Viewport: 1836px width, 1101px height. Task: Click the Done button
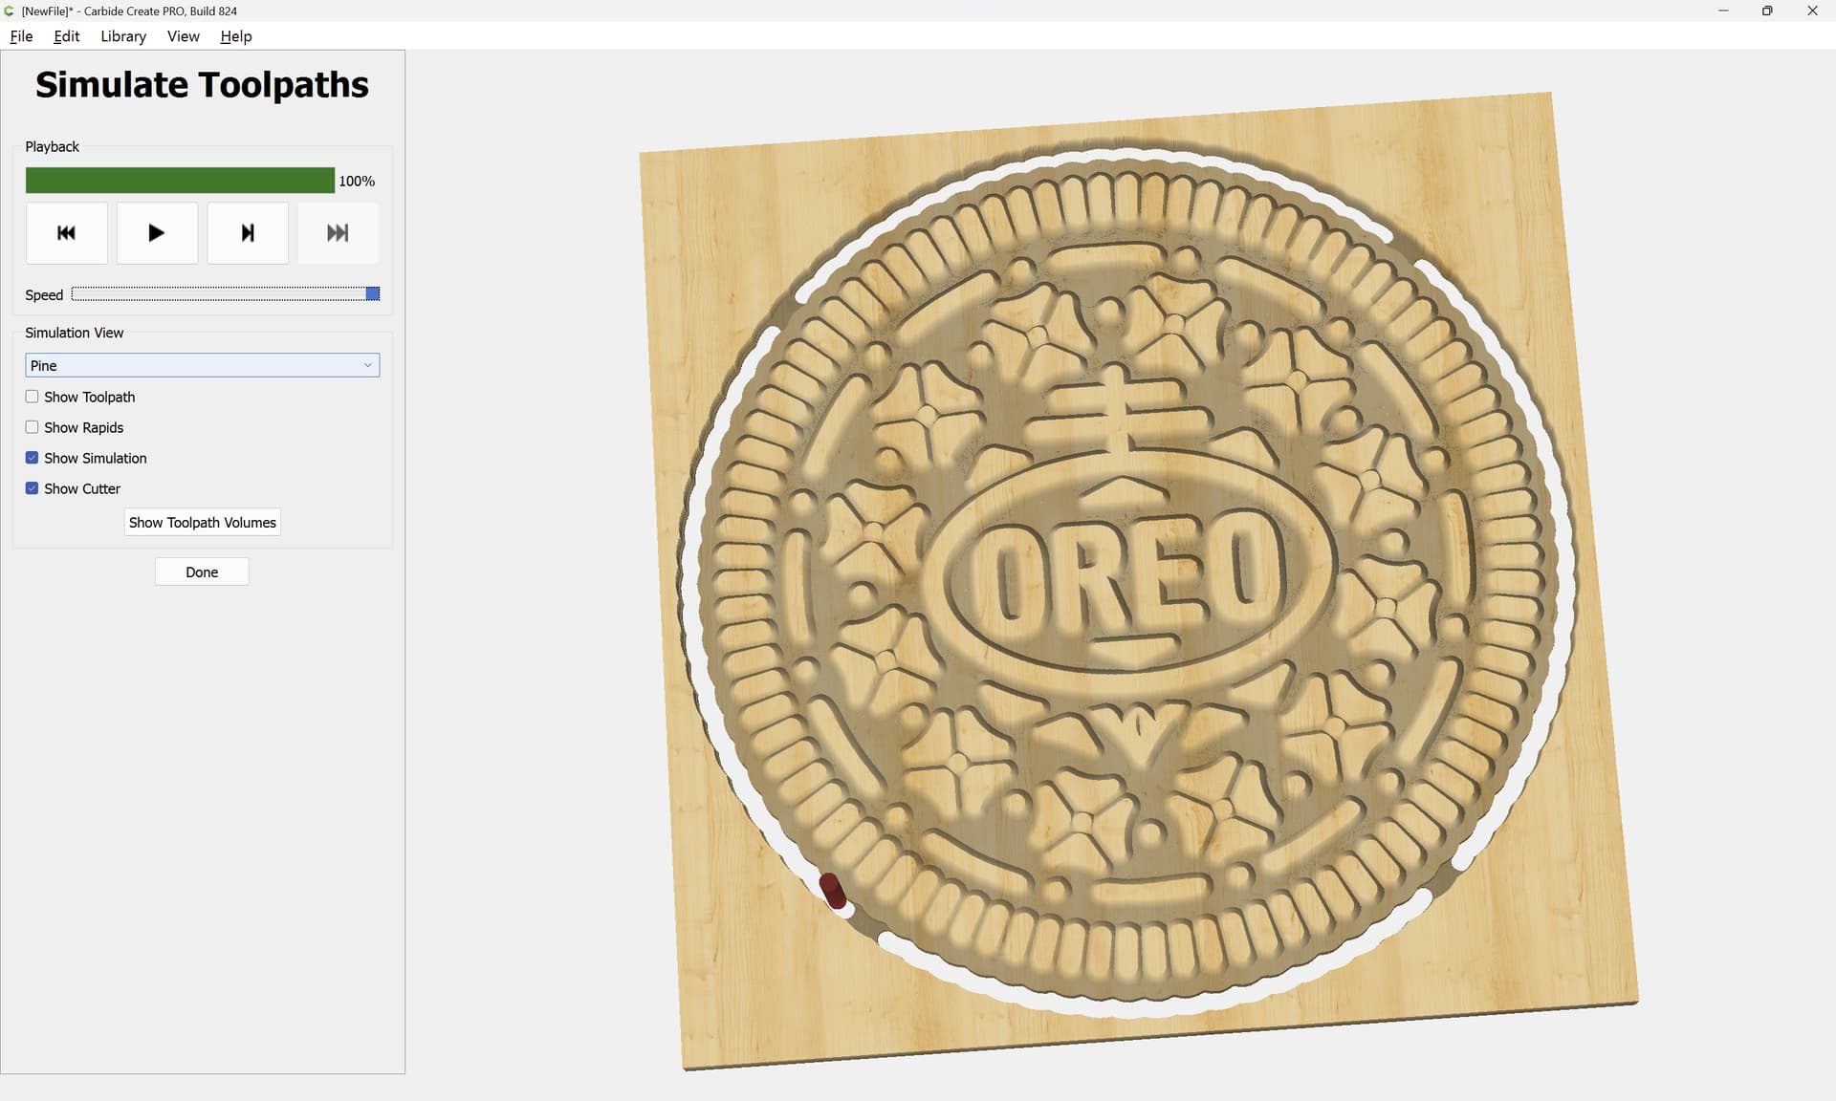(x=202, y=572)
